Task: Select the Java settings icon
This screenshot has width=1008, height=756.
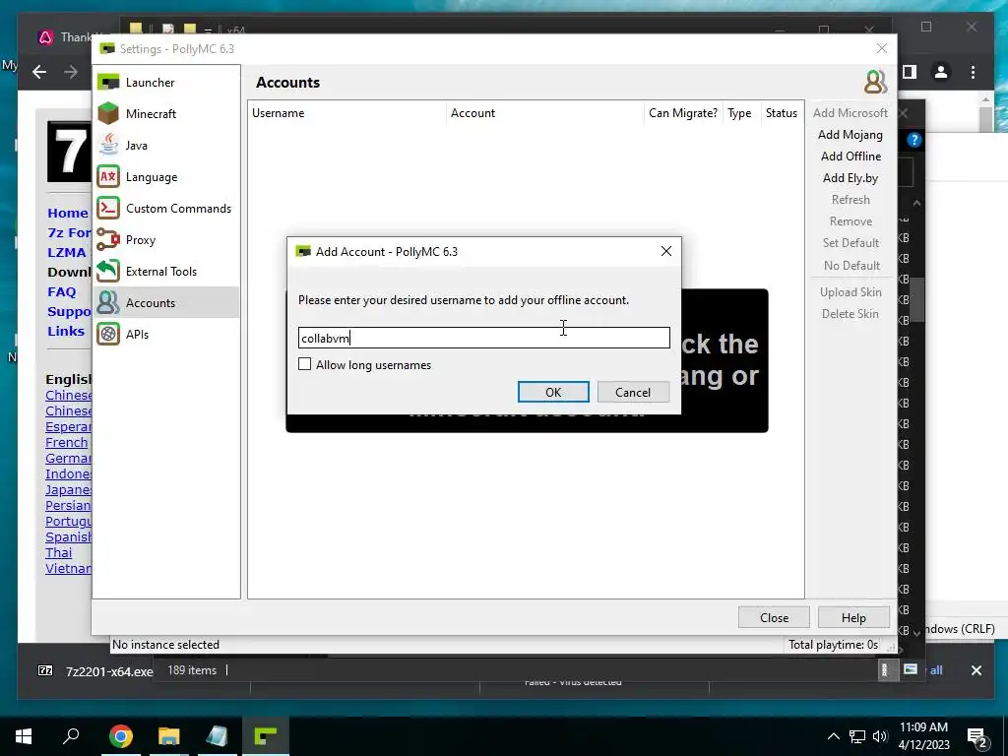Action: point(108,146)
